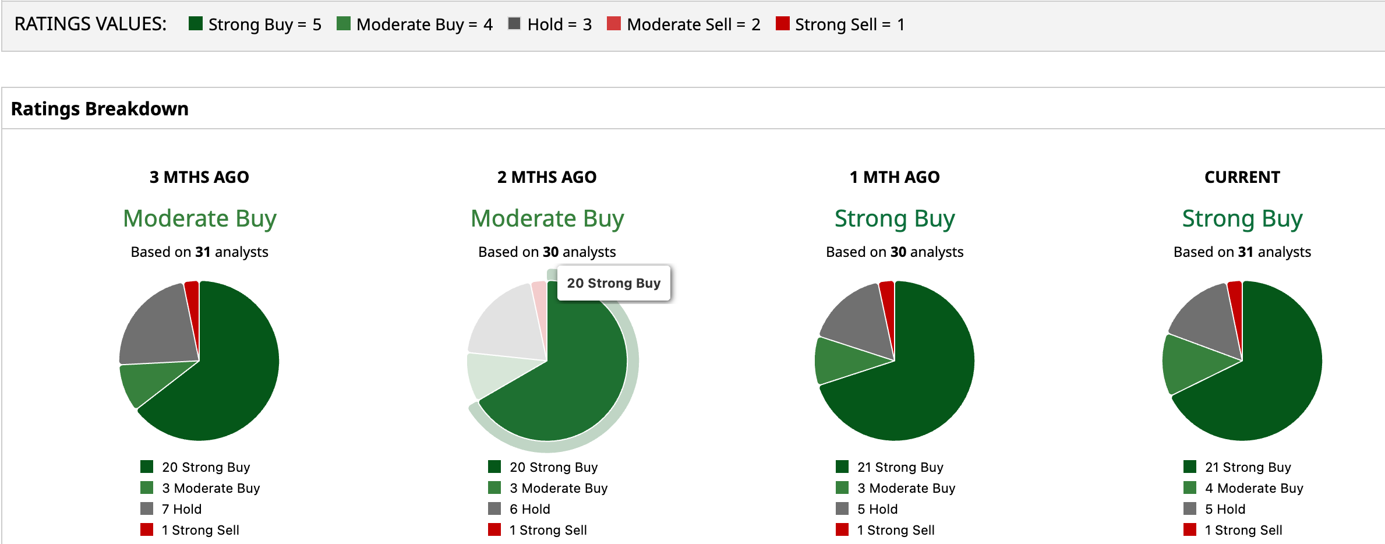
Task: Click the Strong Buy swatch in Ratings Values
Action: pos(196,24)
